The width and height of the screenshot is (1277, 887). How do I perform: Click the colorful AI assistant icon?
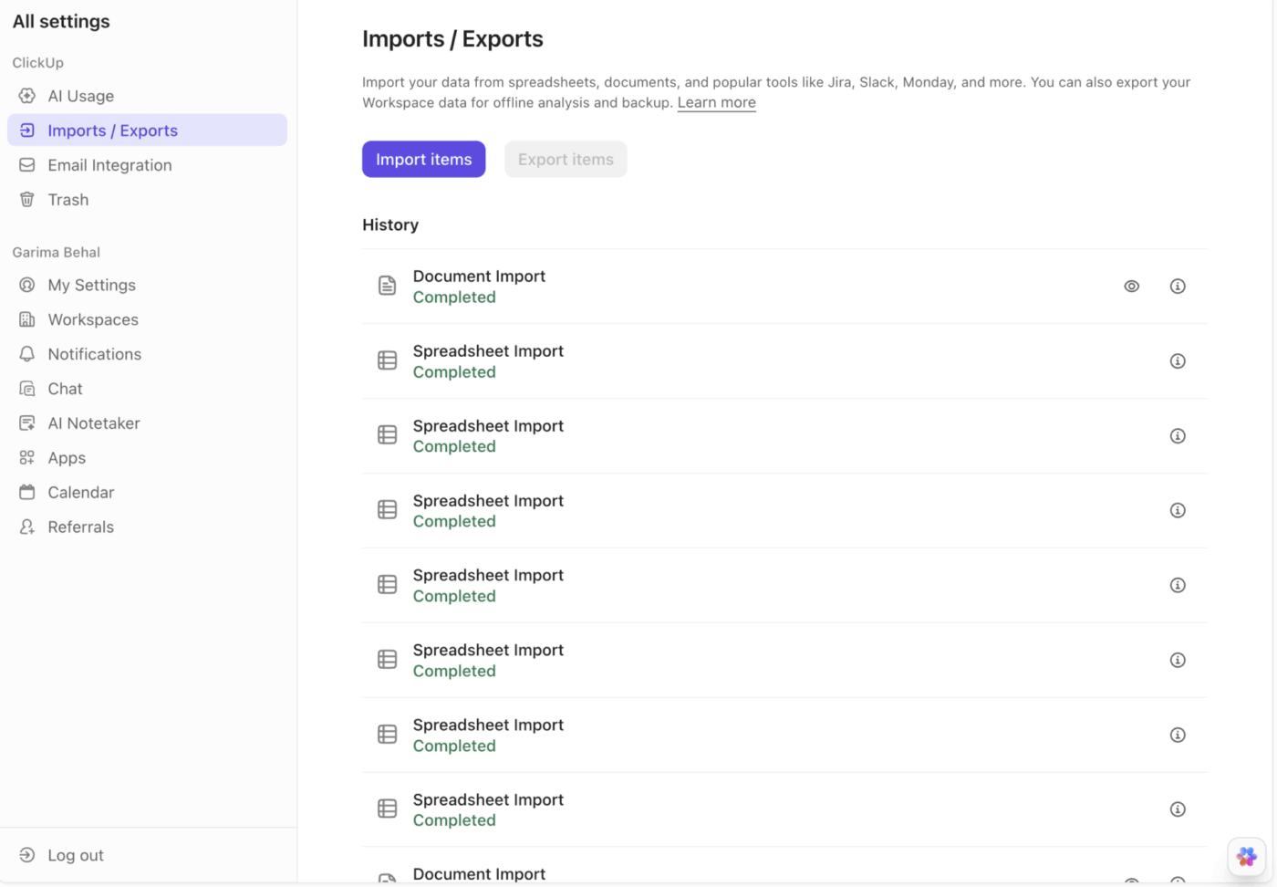click(x=1246, y=857)
